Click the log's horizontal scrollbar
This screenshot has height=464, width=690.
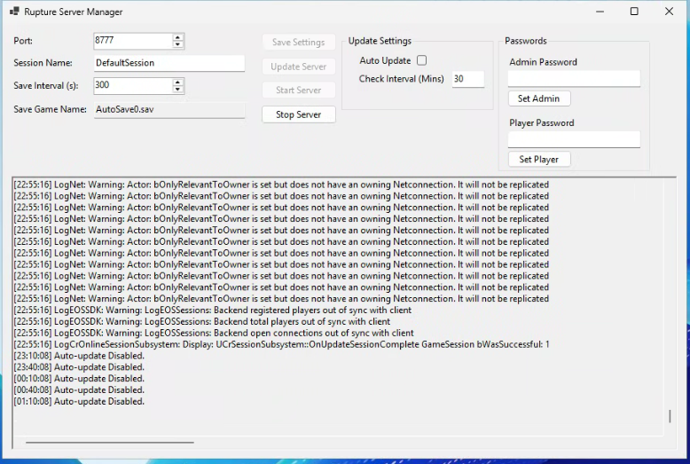pos(109,441)
